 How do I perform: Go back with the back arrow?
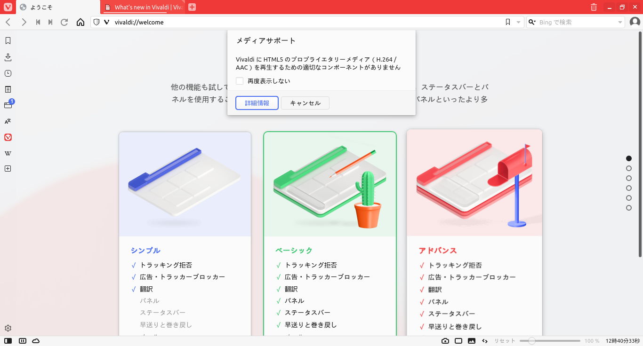click(8, 22)
